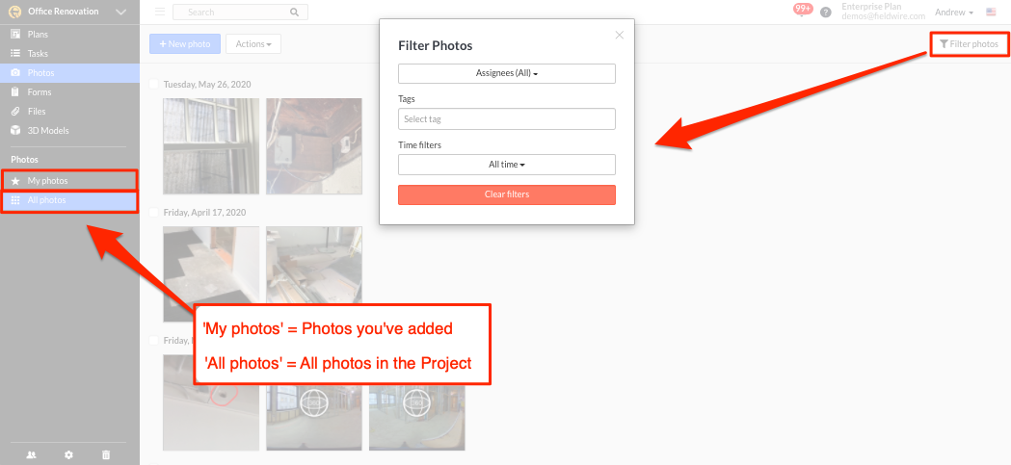Open the All time filter dropdown
The image size is (1011, 465).
[507, 165]
